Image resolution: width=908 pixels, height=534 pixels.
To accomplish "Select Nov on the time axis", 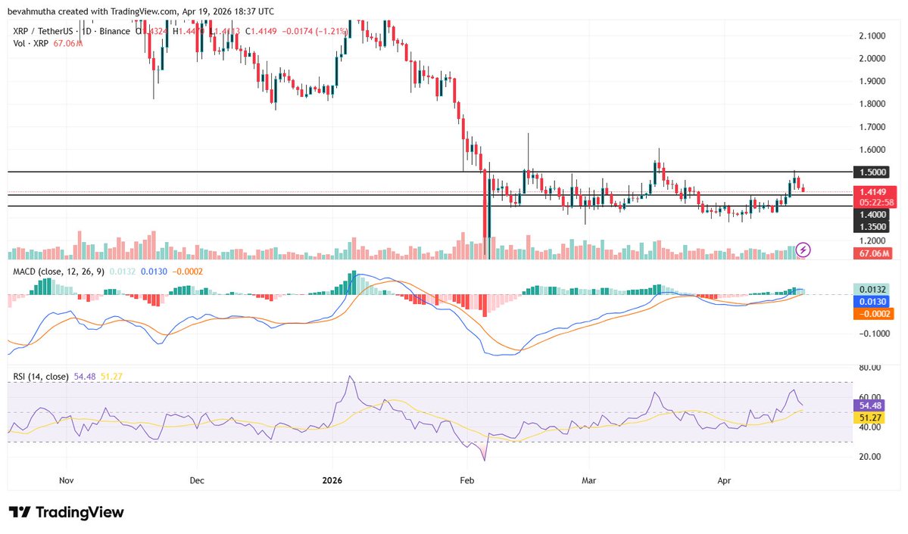I will (65, 480).
